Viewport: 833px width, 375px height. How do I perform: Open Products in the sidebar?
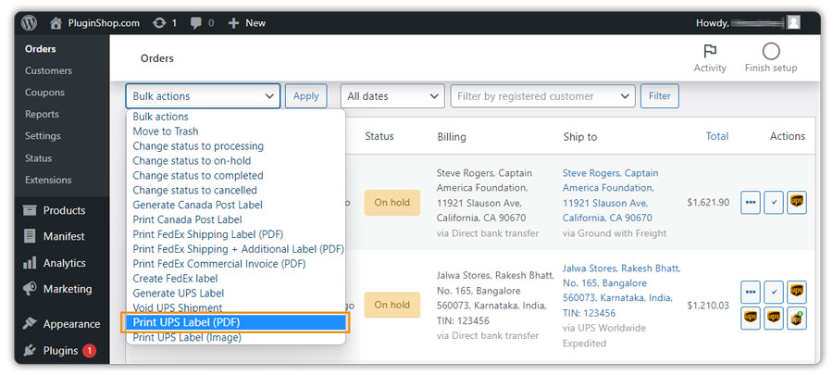tap(62, 210)
